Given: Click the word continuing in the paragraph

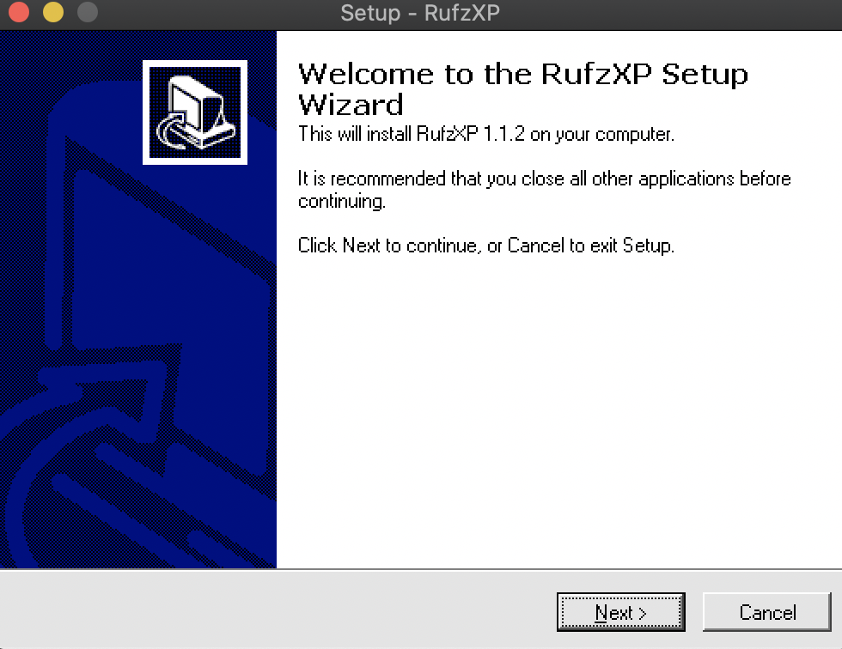Looking at the screenshot, I should click(x=342, y=202).
